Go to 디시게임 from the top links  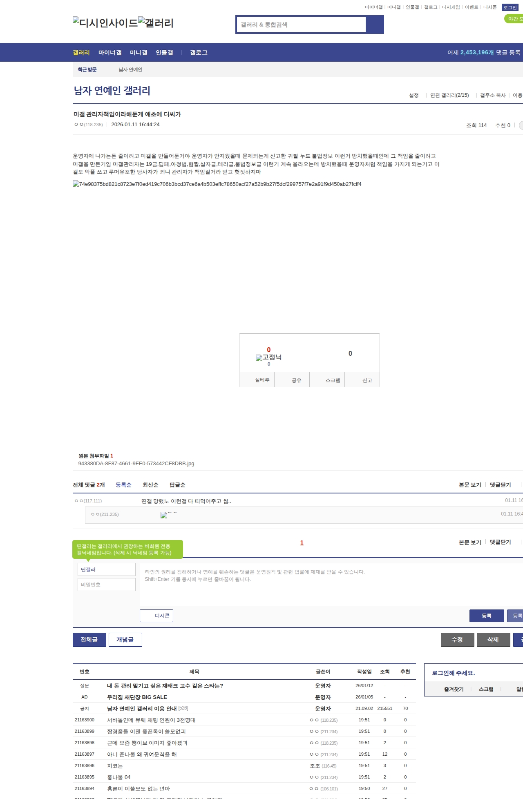[x=451, y=7]
